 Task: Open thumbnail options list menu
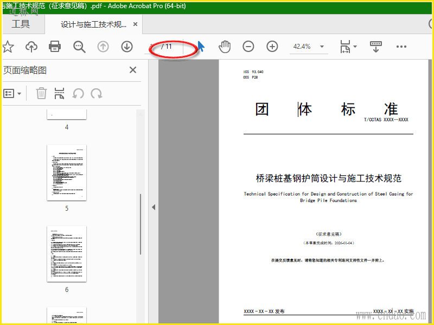pyautogui.click(x=12, y=93)
